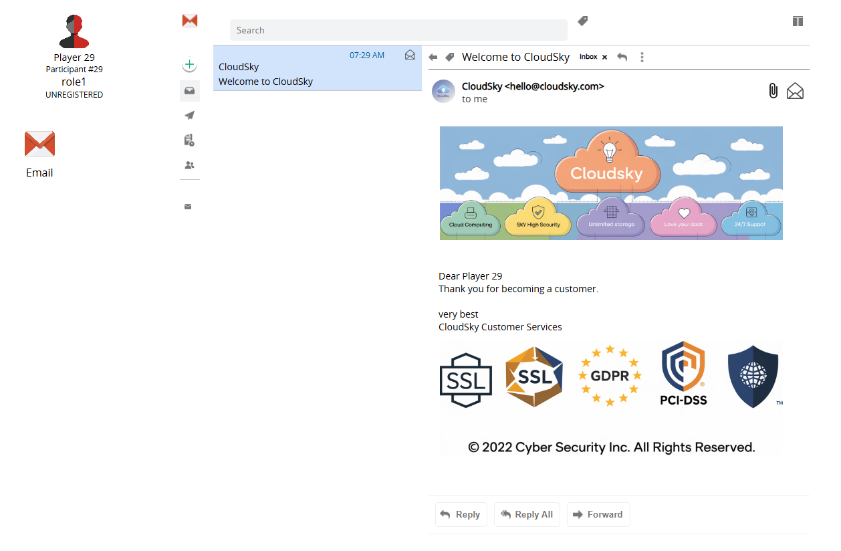
Task: Toggle read status envelope on the CloudSky list item
Action: click(x=410, y=55)
